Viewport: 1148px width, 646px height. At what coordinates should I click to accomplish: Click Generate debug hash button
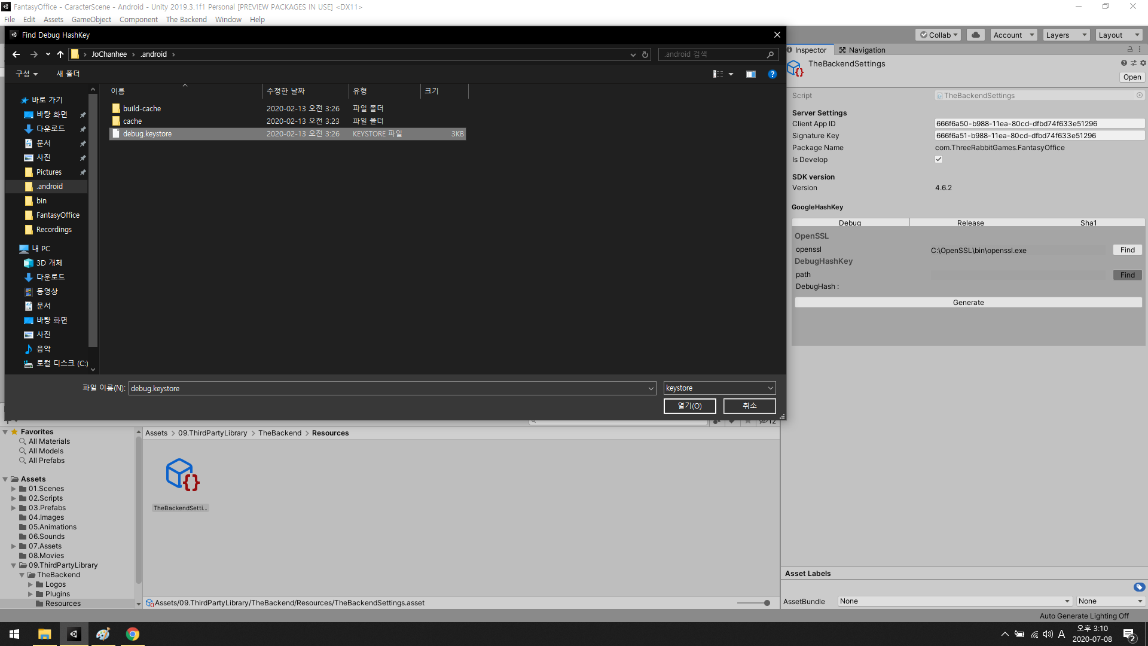pyautogui.click(x=968, y=303)
